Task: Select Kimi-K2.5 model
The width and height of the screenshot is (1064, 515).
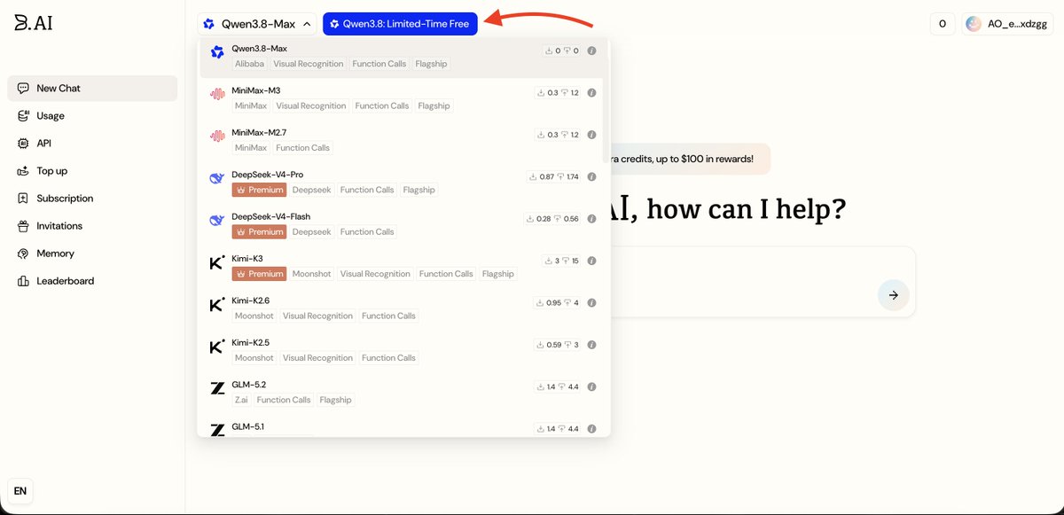Action: pos(401,350)
